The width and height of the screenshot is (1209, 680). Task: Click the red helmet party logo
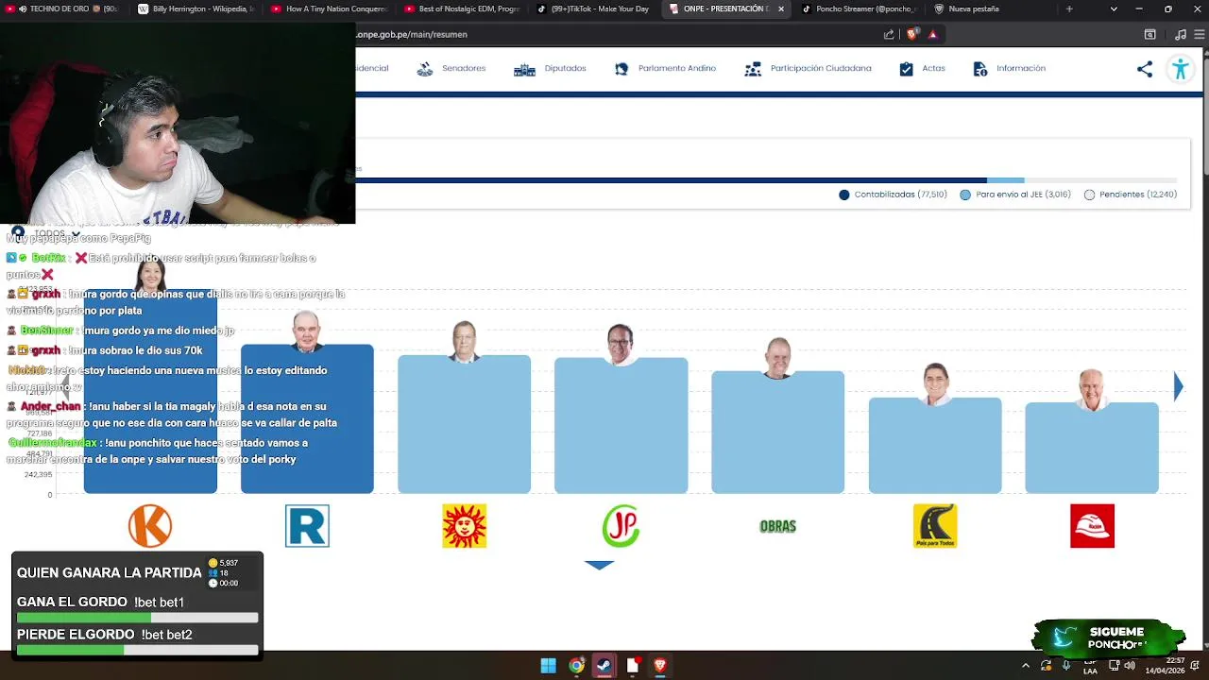pos(1092,526)
